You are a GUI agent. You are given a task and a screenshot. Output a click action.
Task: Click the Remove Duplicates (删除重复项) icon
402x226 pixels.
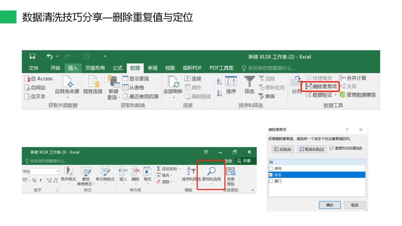click(309, 86)
